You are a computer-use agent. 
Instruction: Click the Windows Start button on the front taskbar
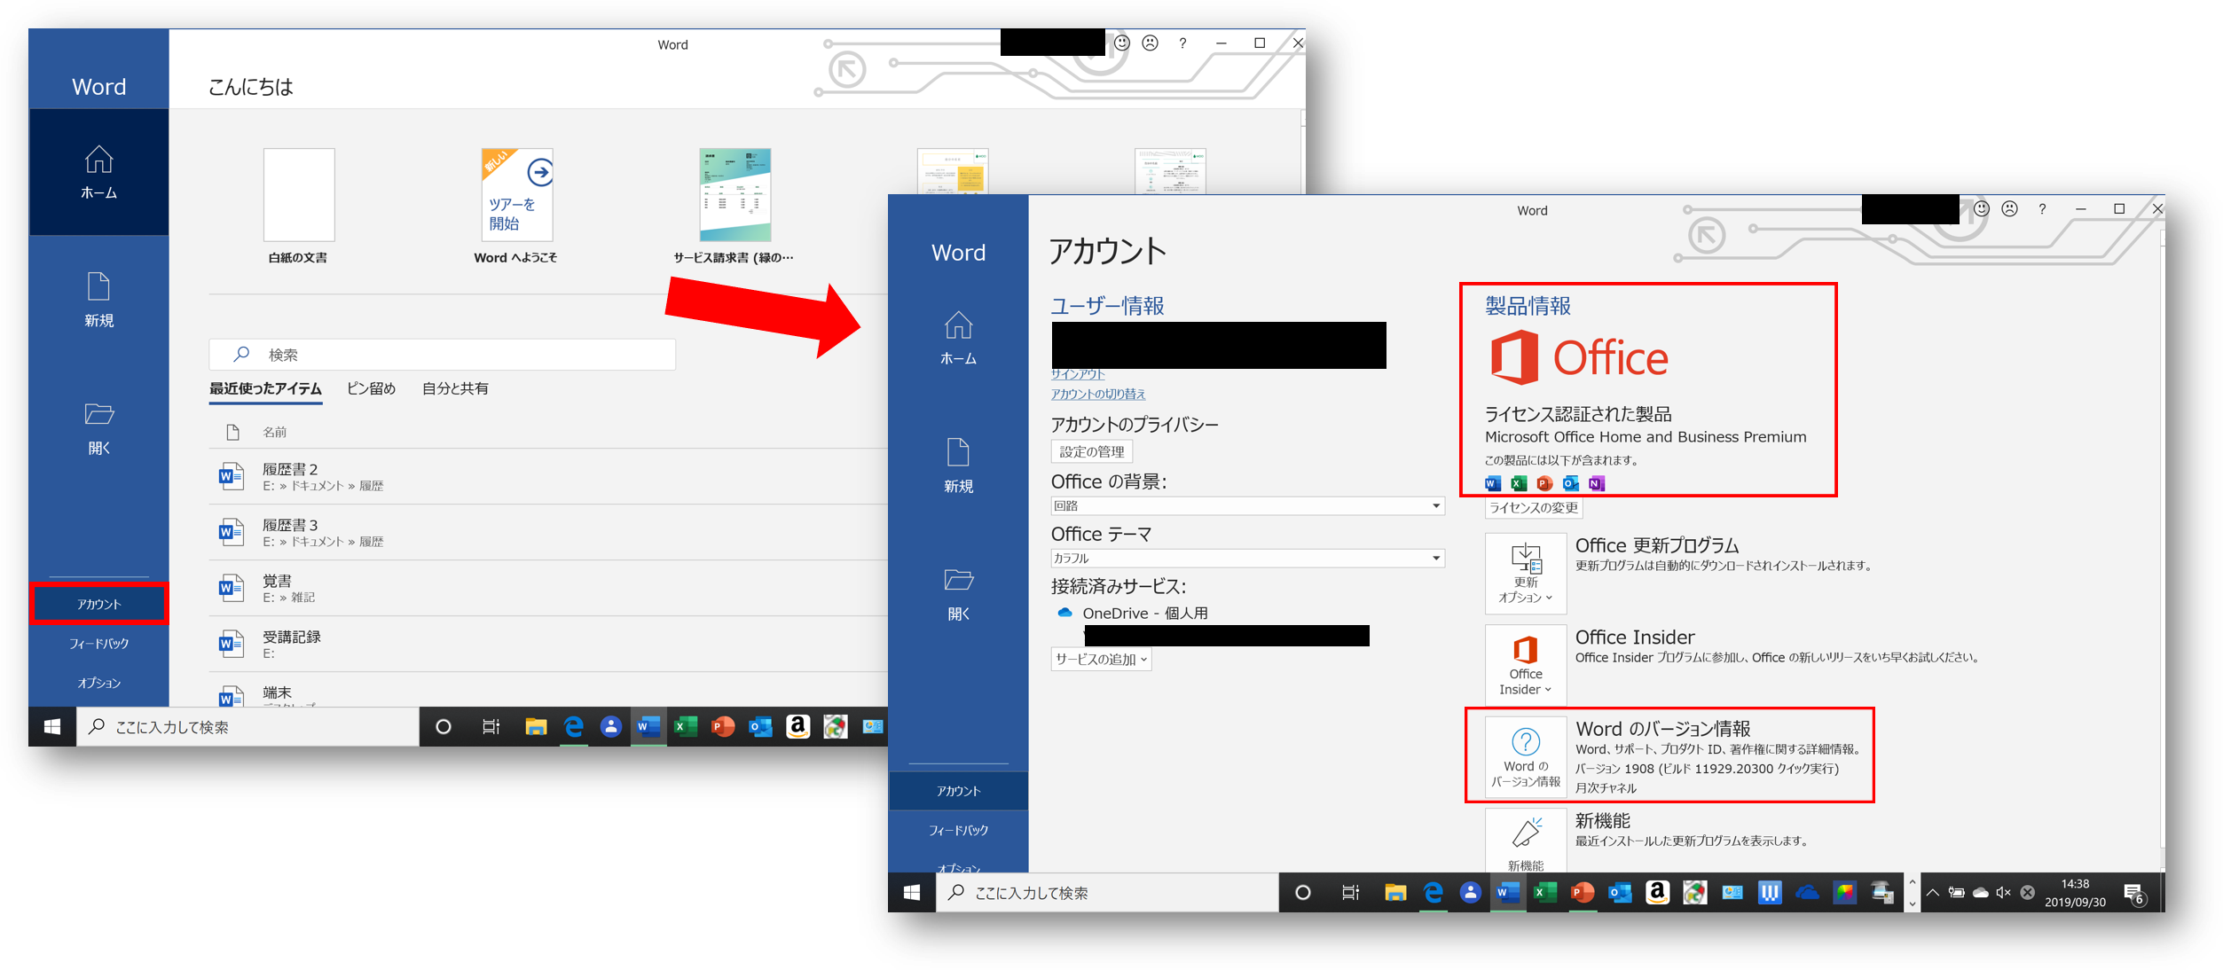click(912, 893)
